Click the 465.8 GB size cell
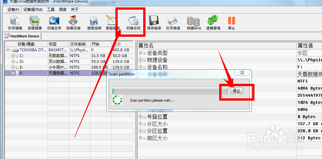The height and width of the screenshot is (159, 322). tap(123, 50)
